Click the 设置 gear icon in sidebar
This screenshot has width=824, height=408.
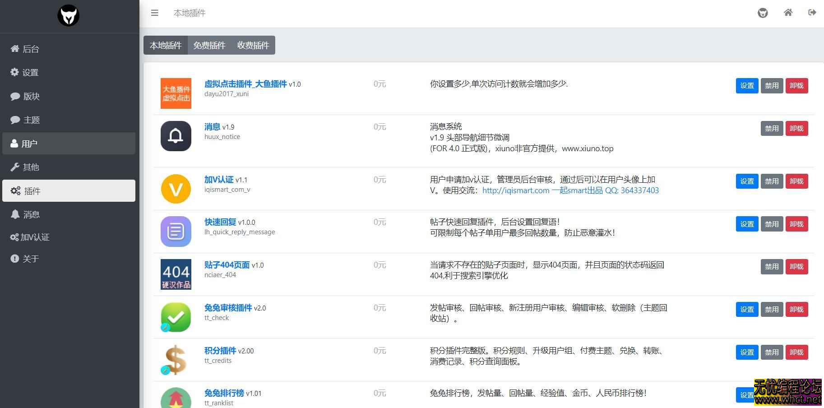point(14,72)
